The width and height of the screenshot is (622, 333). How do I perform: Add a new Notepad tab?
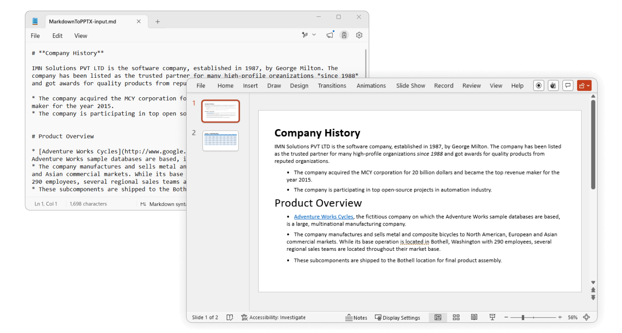coord(158,21)
